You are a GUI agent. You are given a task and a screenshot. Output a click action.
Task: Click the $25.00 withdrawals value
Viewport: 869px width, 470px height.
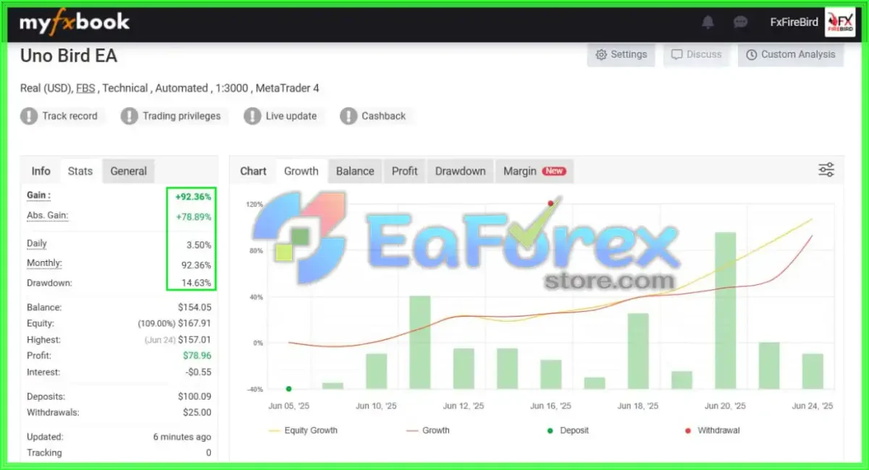point(198,412)
